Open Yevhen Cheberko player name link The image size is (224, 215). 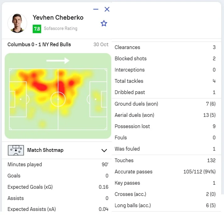click(58, 17)
